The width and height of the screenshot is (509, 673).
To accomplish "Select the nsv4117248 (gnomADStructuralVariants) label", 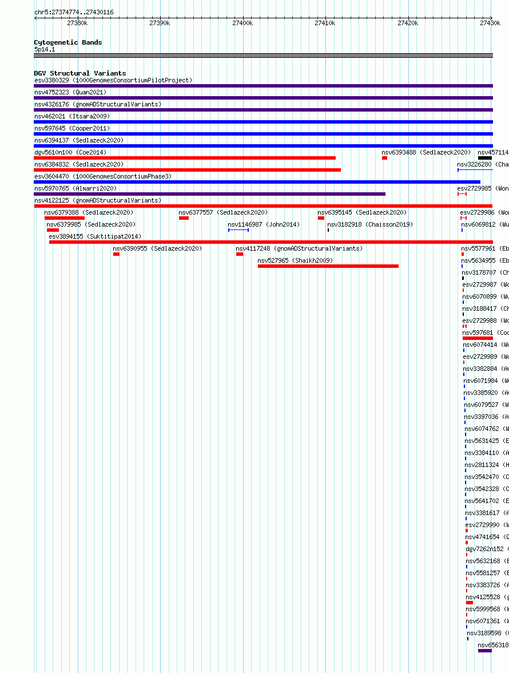I will click(x=299, y=248).
